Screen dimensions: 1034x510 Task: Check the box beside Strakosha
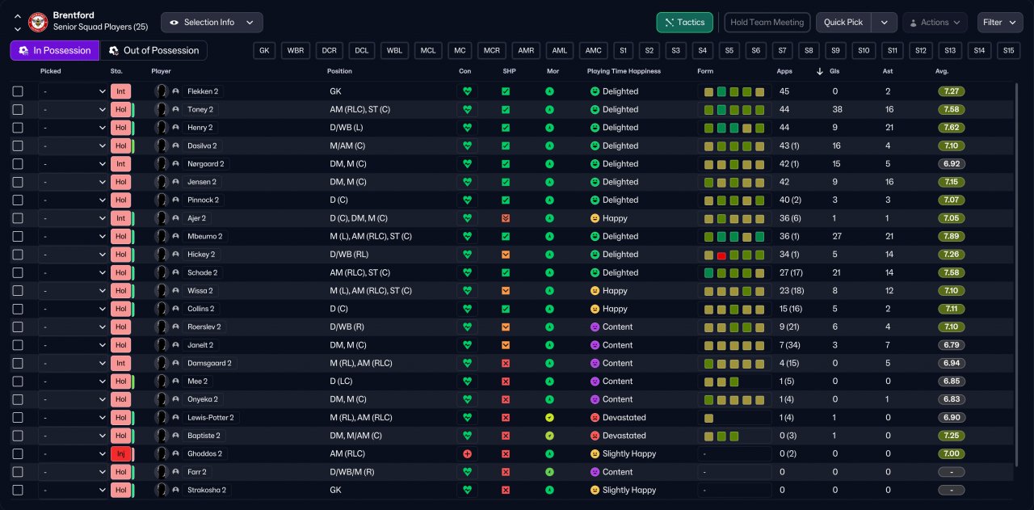[18, 490]
